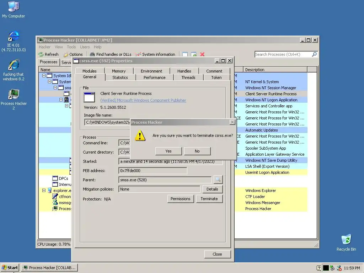
Task: Click find window and thread icon
Action: (194, 54)
